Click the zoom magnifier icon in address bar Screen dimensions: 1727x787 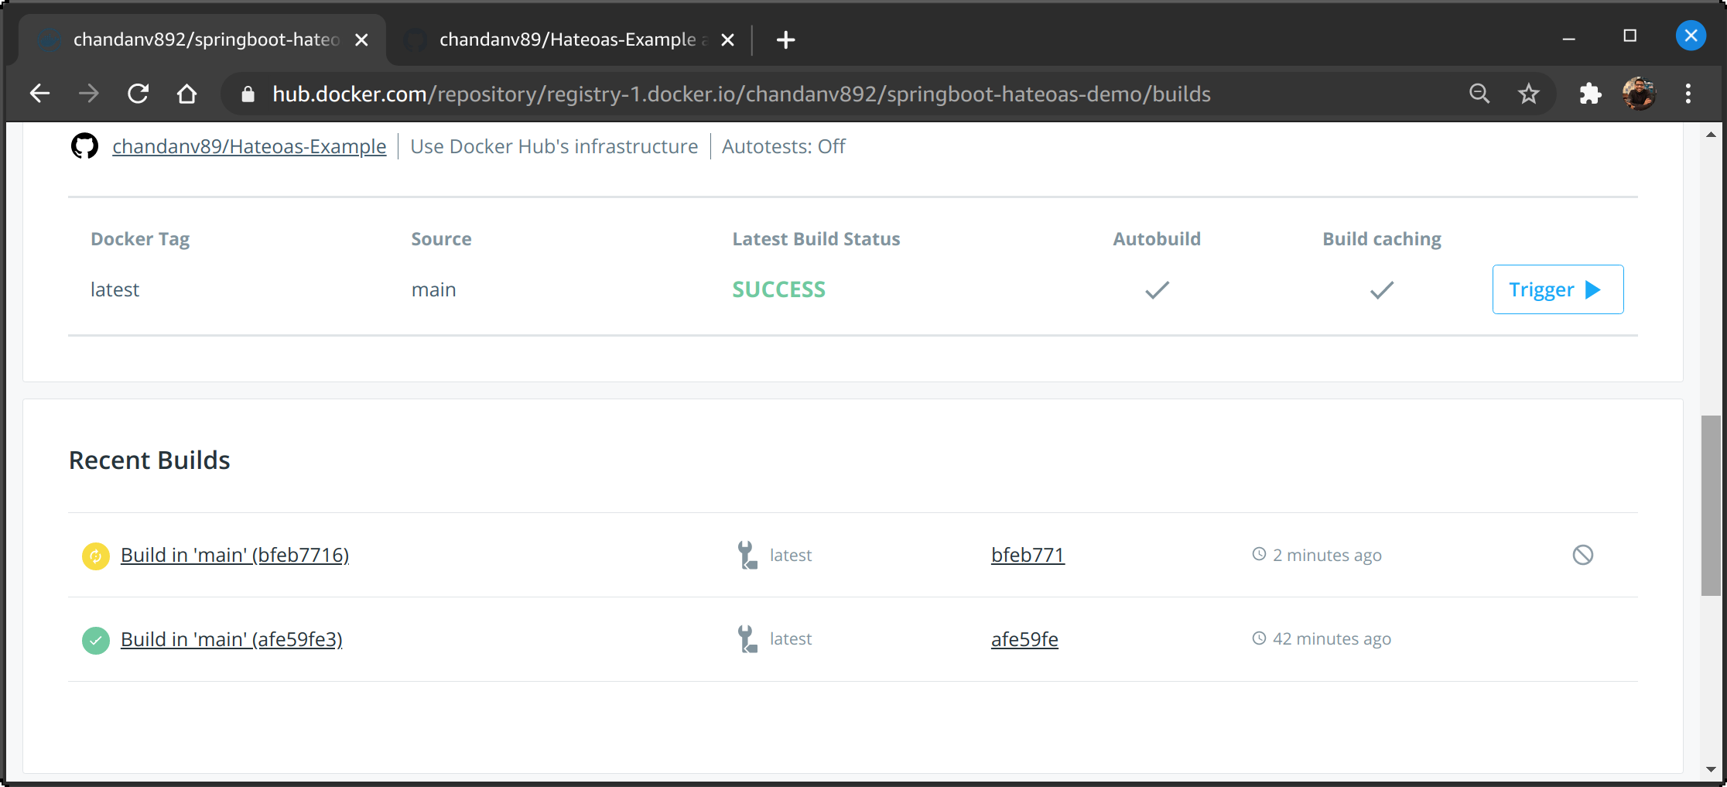(1479, 94)
